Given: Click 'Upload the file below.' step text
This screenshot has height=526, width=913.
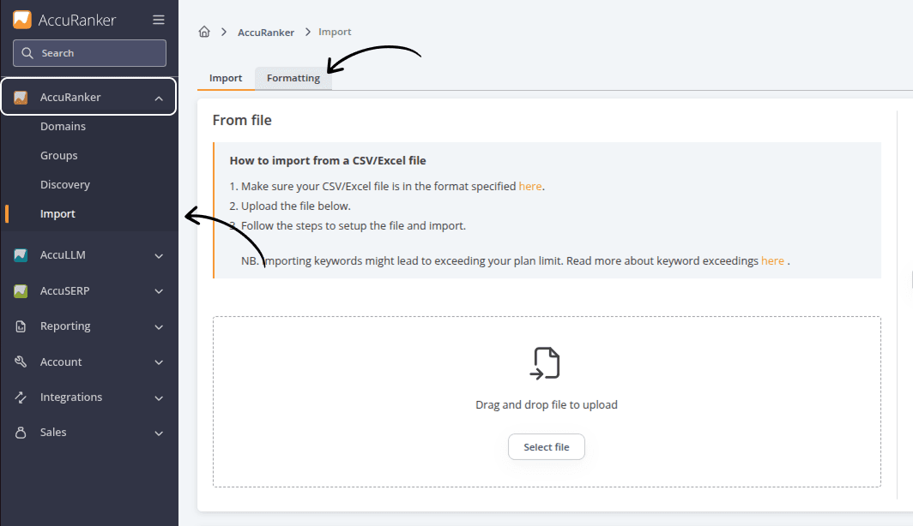Looking at the screenshot, I should [x=296, y=206].
